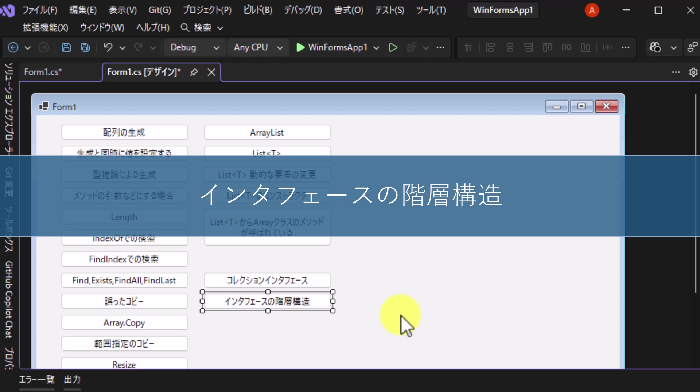
Task: Select the Array.Copy button on form
Action: 124,322
